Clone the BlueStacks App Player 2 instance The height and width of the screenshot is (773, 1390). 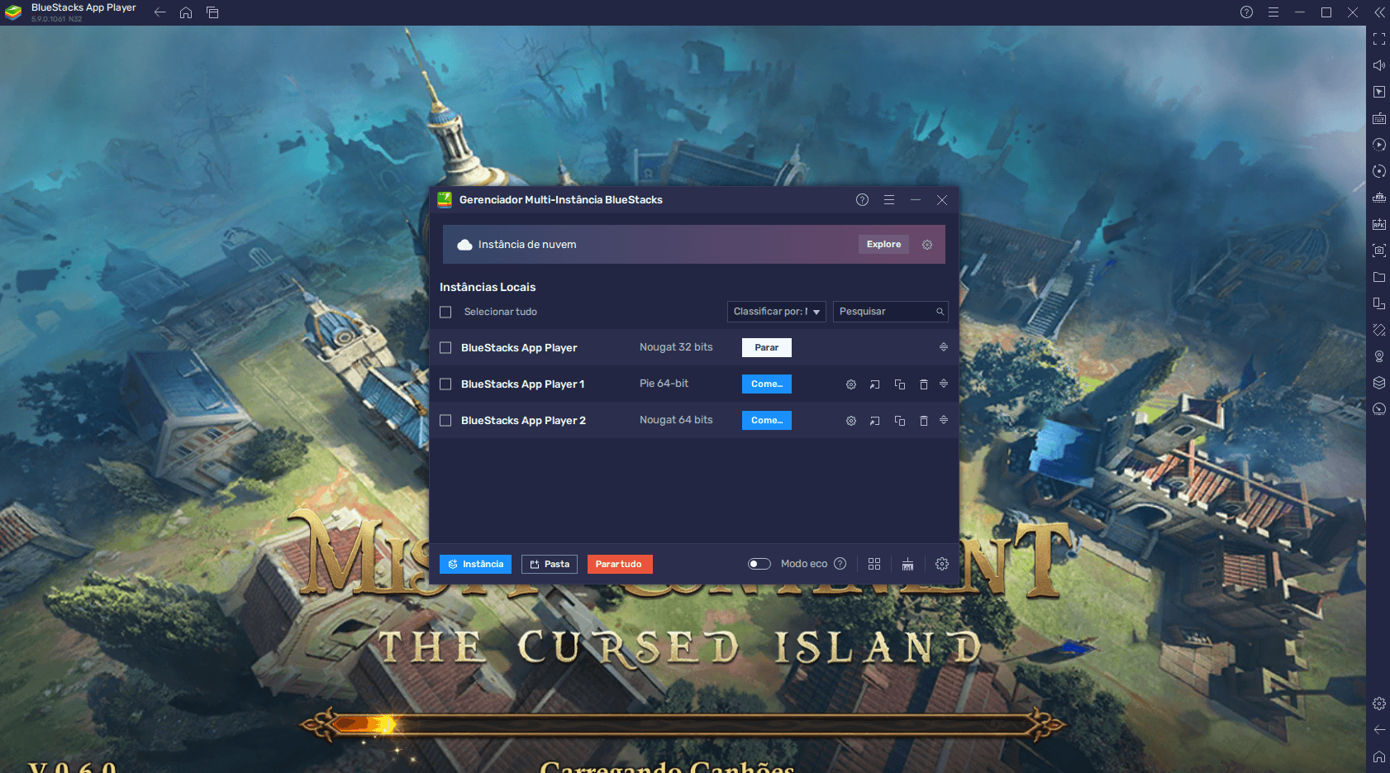[900, 421]
